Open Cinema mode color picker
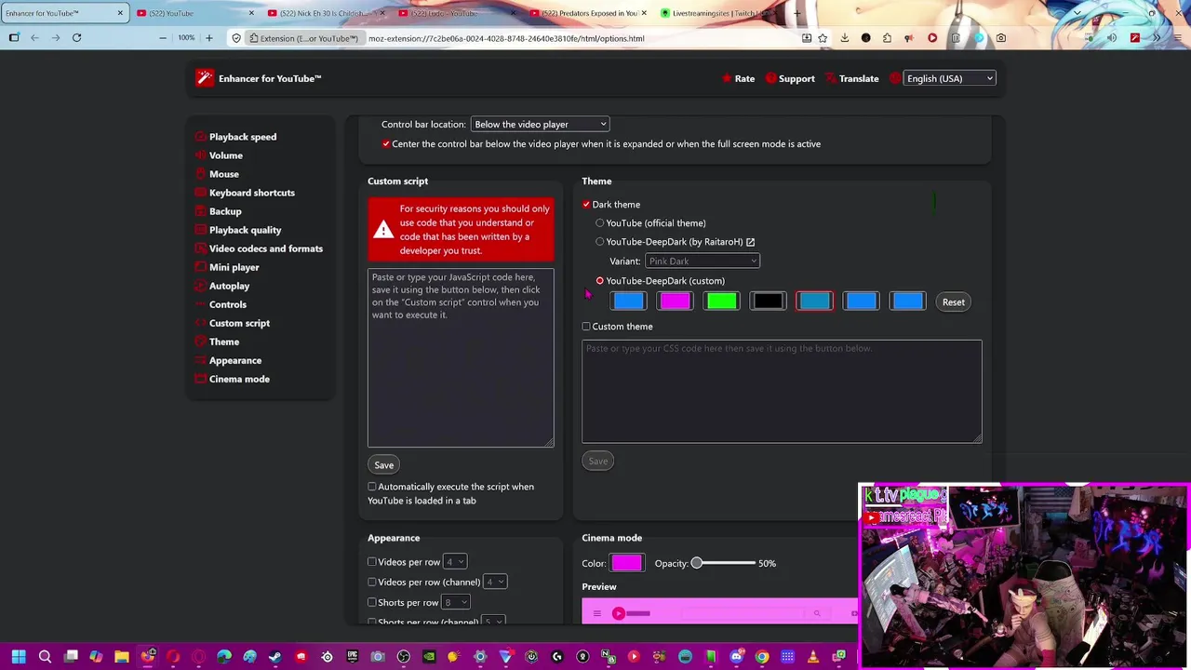This screenshot has width=1191, height=670. pyautogui.click(x=626, y=563)
